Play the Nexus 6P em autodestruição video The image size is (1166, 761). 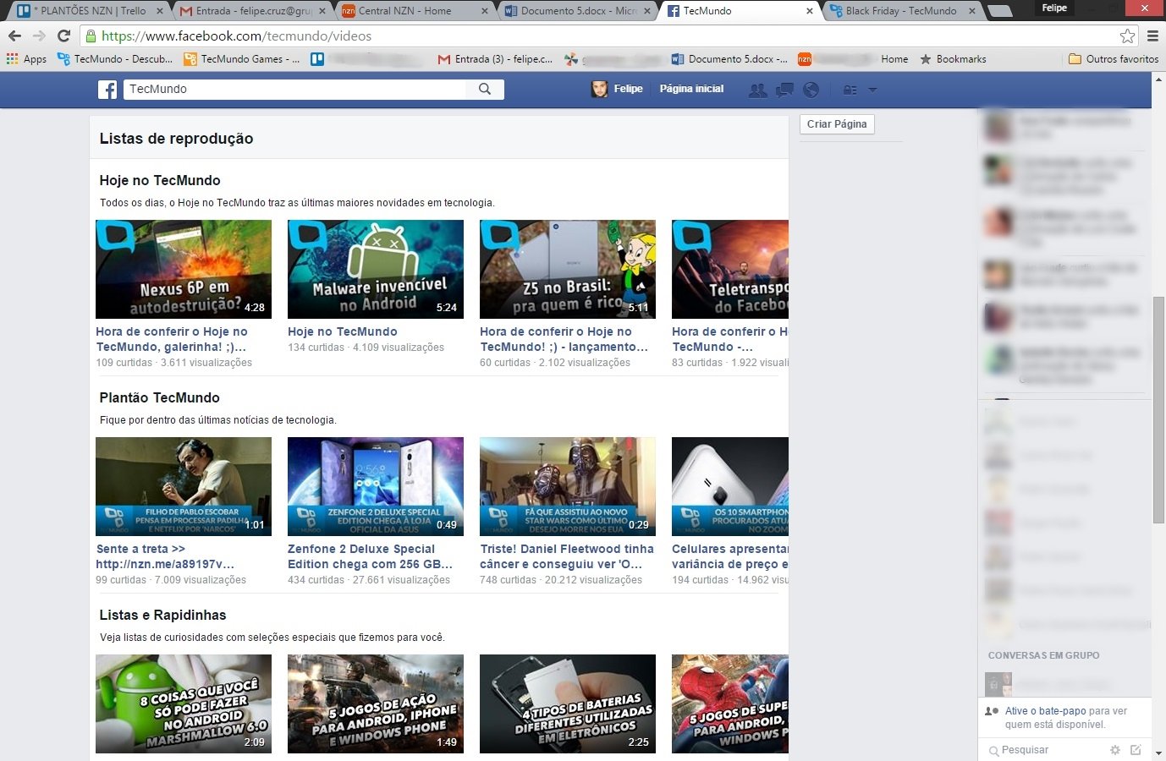(184, 269)
